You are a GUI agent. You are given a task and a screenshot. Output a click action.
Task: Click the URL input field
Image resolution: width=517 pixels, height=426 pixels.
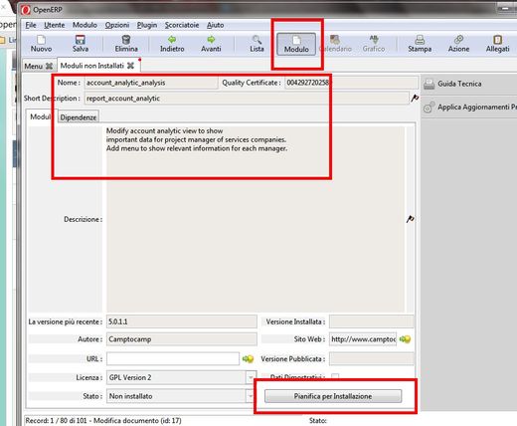tap(173, 359)
